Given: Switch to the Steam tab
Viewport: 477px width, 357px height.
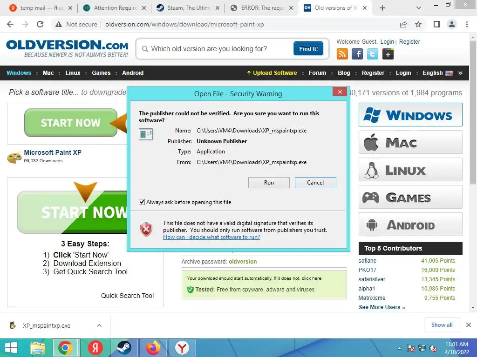Looking at the screenshot, I should point(188,8).
